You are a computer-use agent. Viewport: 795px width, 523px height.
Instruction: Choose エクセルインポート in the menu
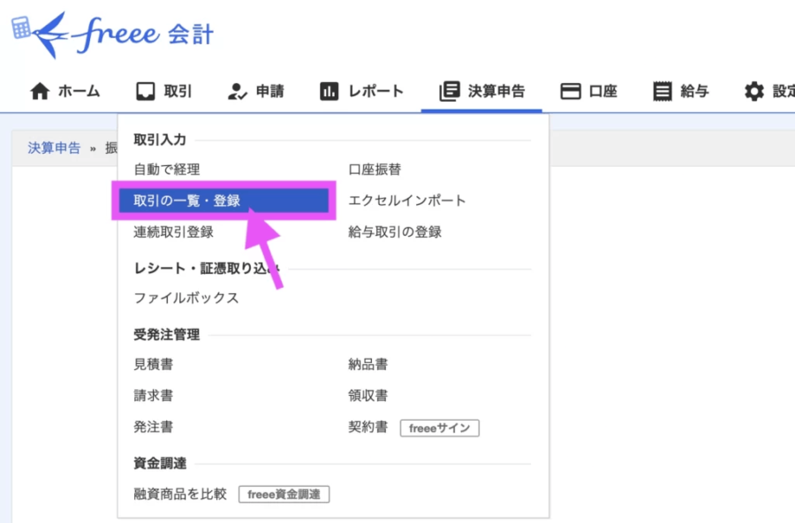click(x=407, y=201)
